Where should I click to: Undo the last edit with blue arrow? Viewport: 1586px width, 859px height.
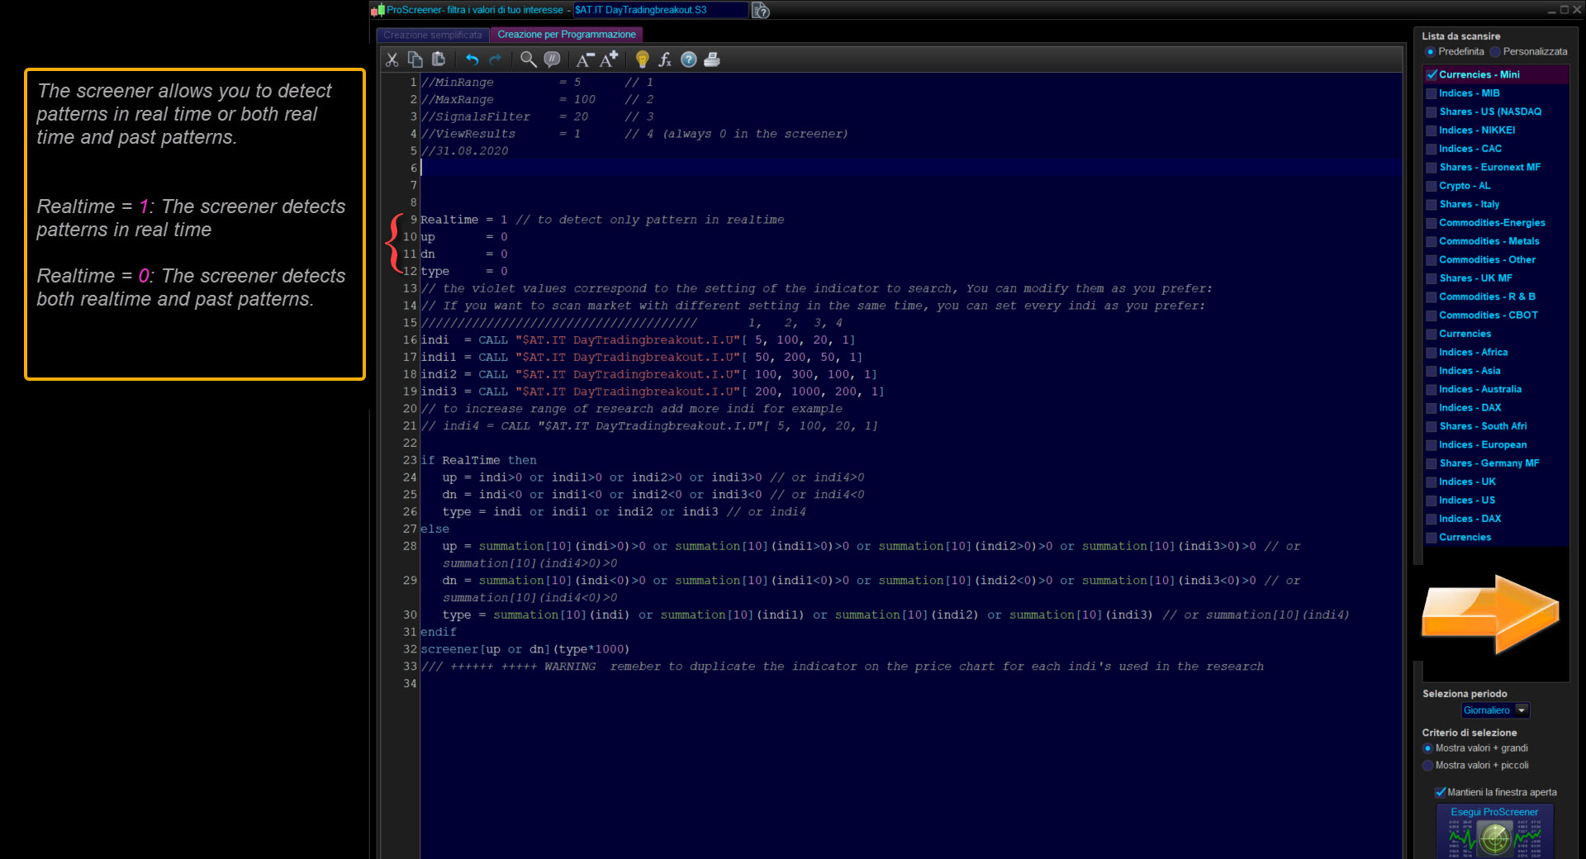coord(472,59)
